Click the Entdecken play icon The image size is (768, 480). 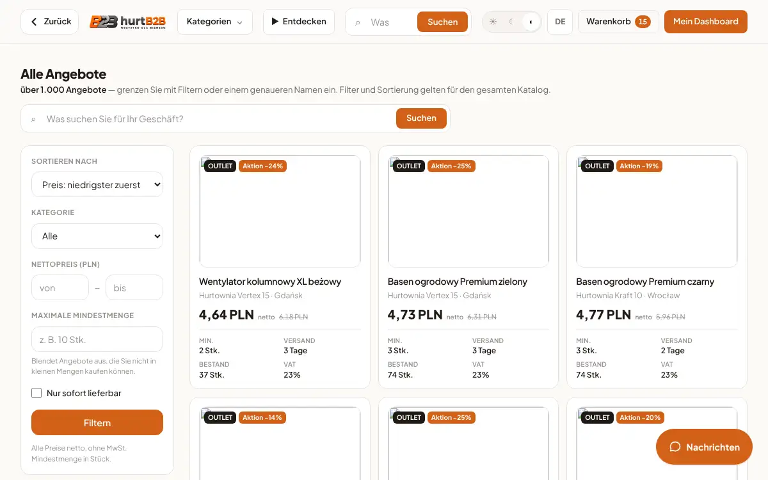coord(275,22)
